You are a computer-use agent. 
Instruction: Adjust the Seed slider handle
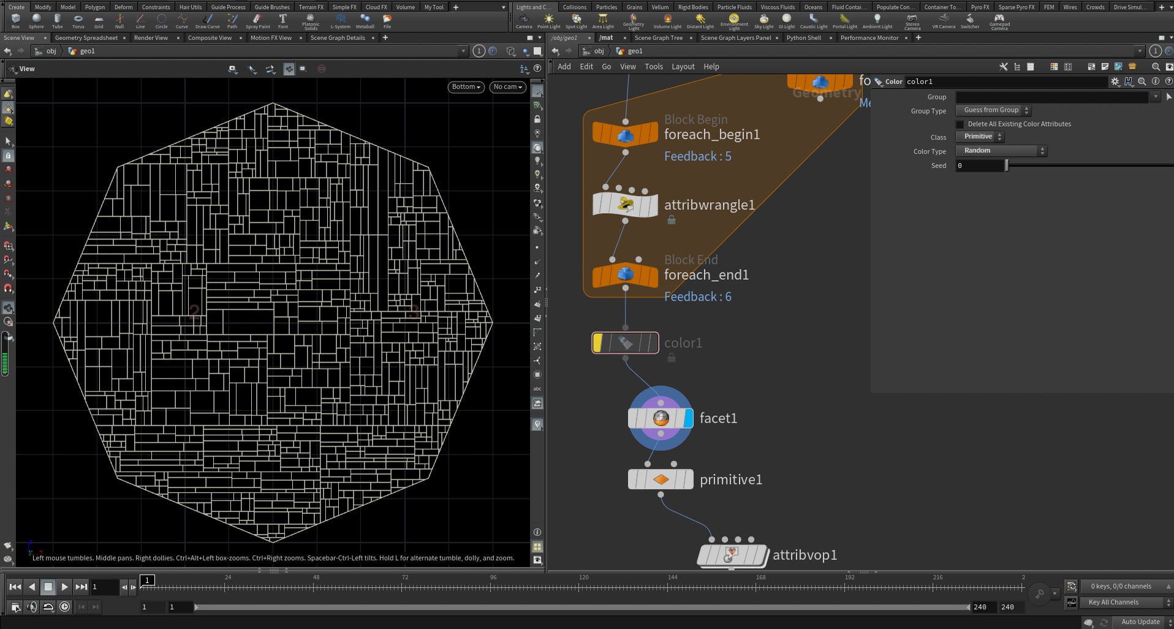pyautogui.click(x=1006, y=165)
